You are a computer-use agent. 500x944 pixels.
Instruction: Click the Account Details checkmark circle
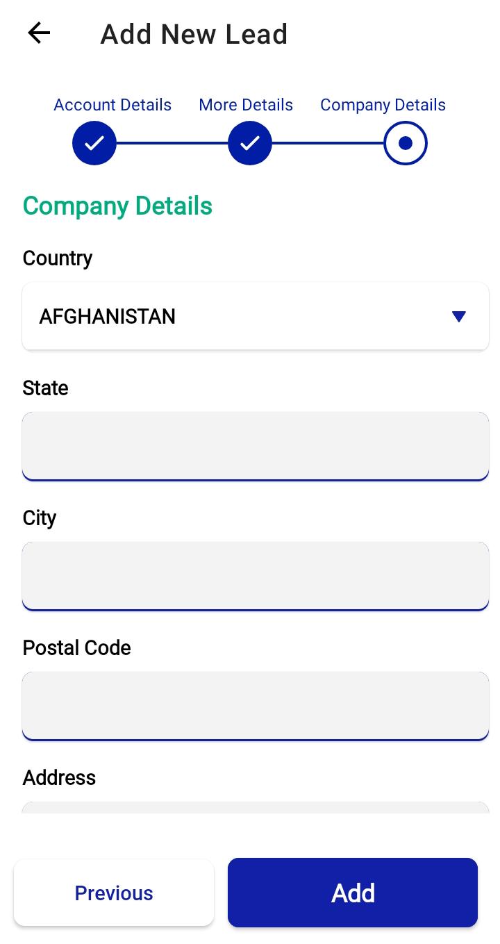(x=94, y=143)
